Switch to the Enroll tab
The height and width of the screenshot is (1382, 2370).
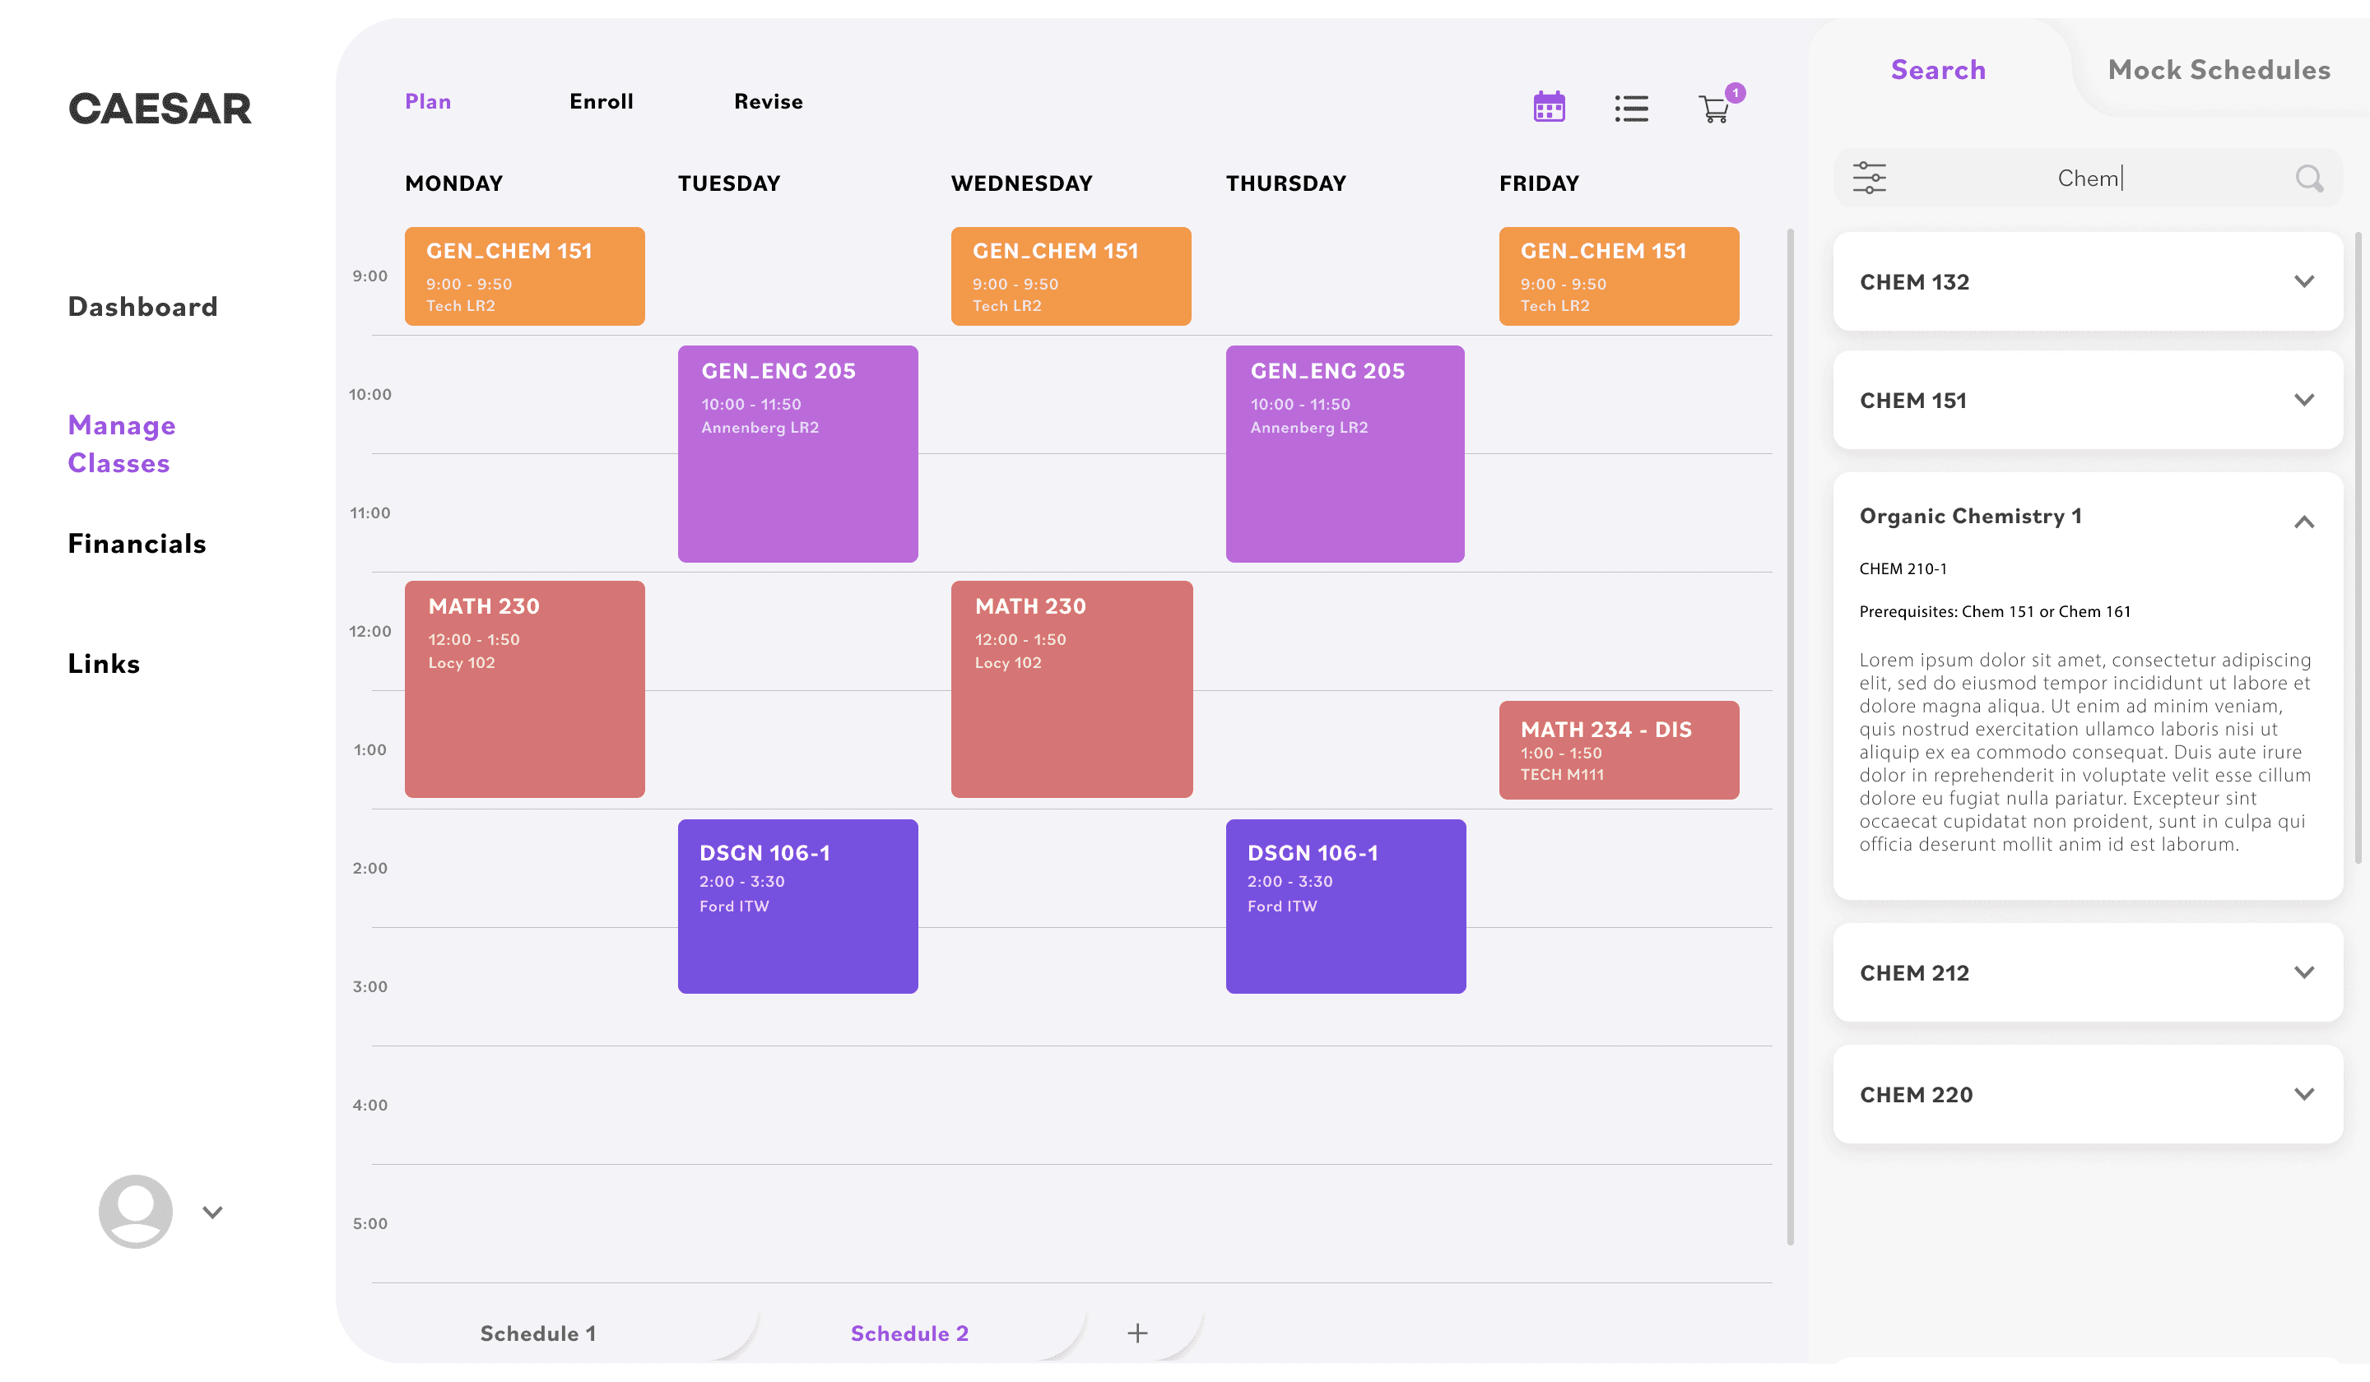tap(601, 101)
